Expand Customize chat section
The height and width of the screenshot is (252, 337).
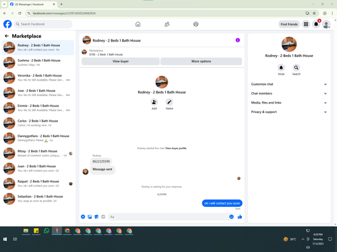pyautogui.click(x=289, y=84)
